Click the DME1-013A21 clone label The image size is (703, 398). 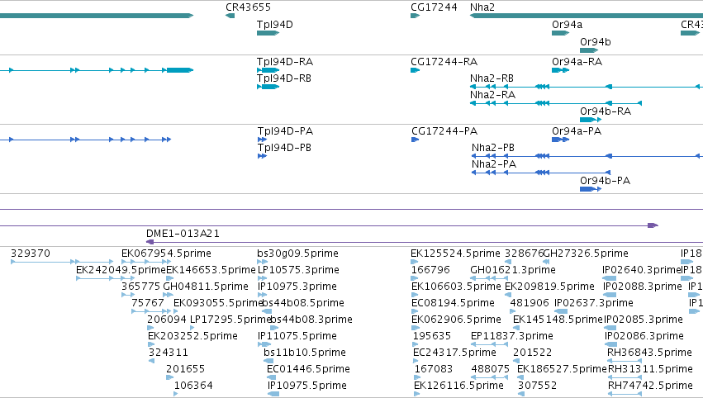pos(183,234)
